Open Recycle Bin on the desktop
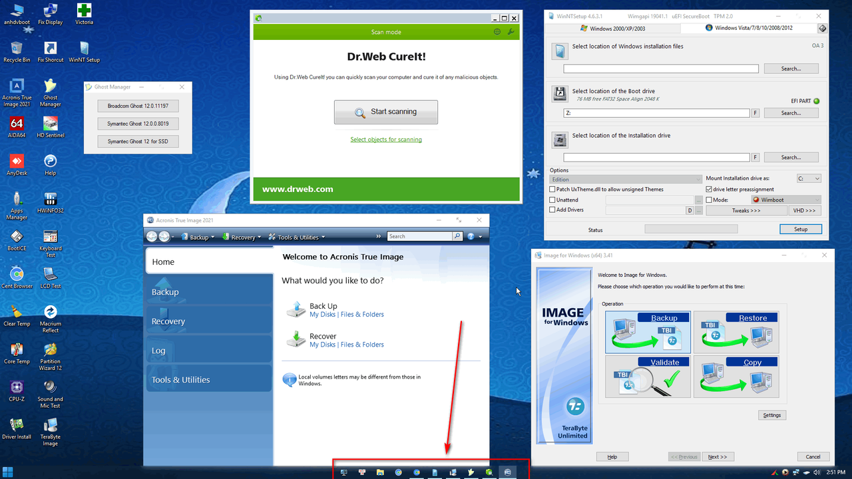This screenshot has width=852, height=479. click(x=17, y=52)
